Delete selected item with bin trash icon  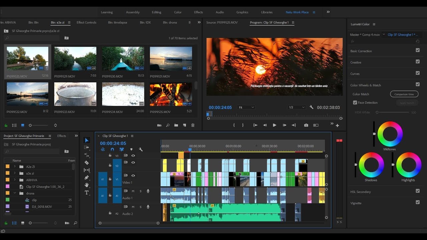193,125
